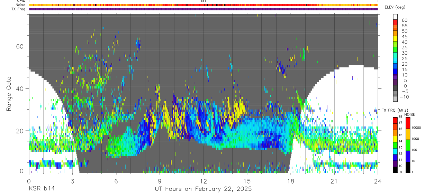Click the Noise color strip at top

click(x=204, y=5)
